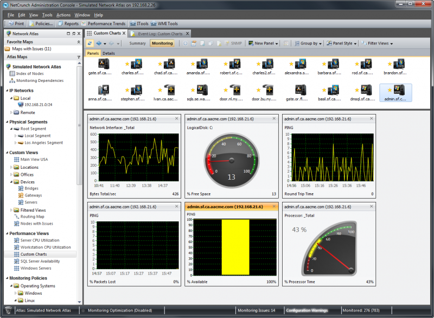Open Policies... from the toolbar
The image size is (434, 318).
coord(41,23)
